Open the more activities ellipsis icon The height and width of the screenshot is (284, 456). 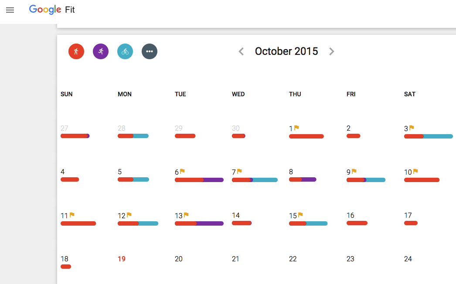[x=150, y=51]
